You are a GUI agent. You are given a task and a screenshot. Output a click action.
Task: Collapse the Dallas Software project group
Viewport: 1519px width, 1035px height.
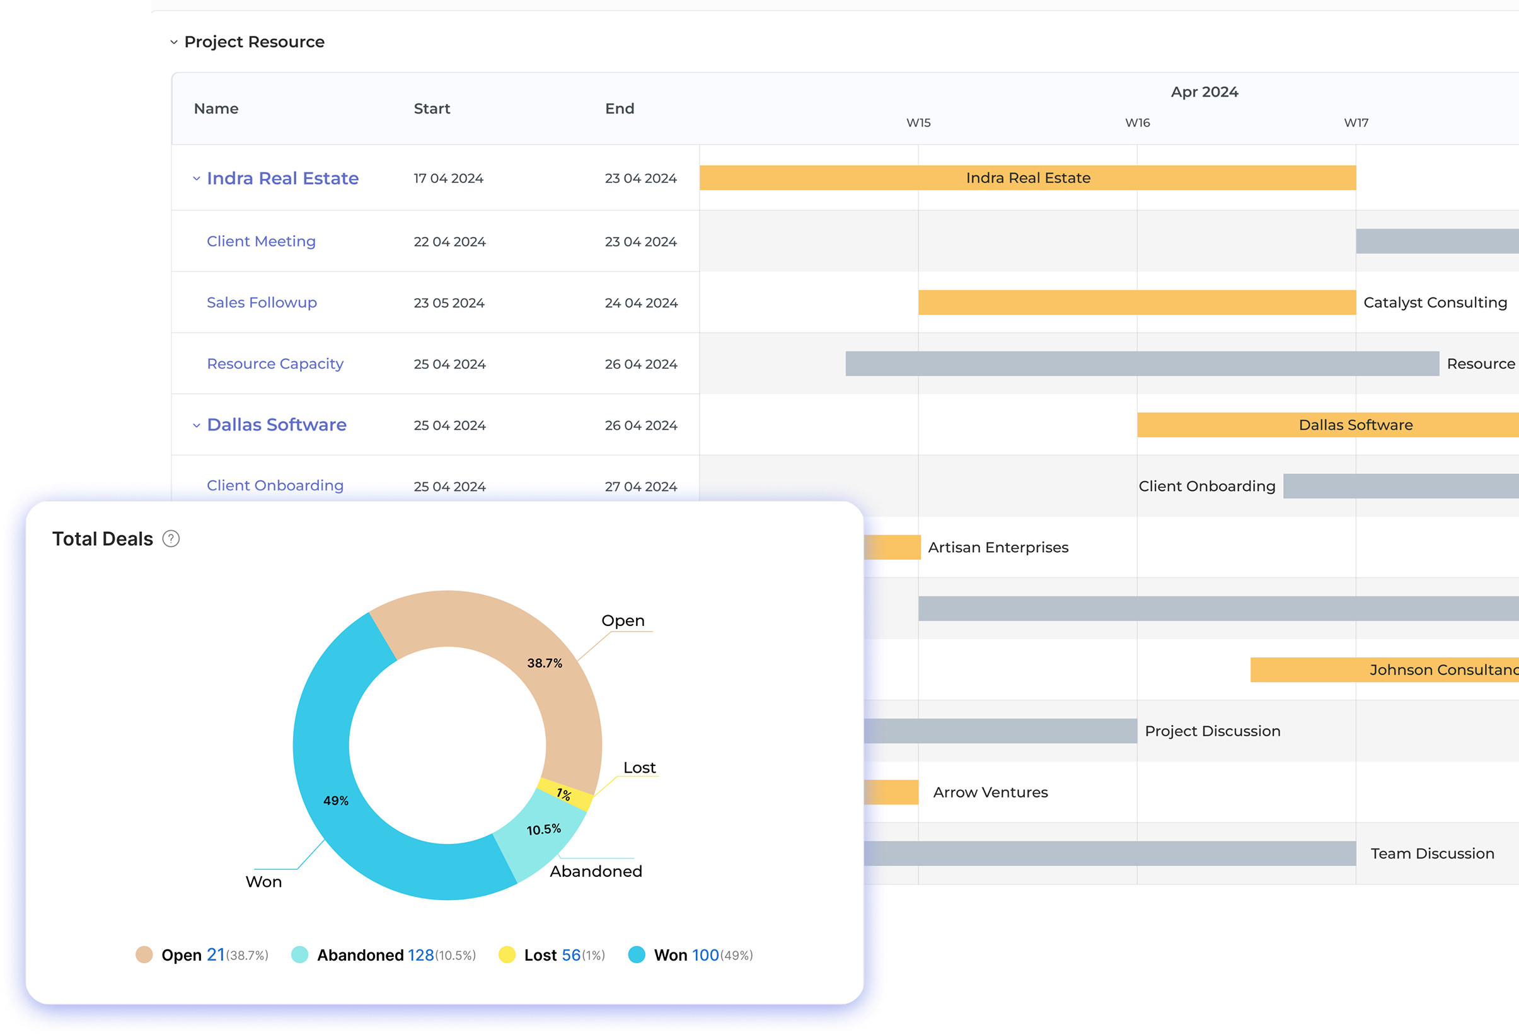(196, 425)
